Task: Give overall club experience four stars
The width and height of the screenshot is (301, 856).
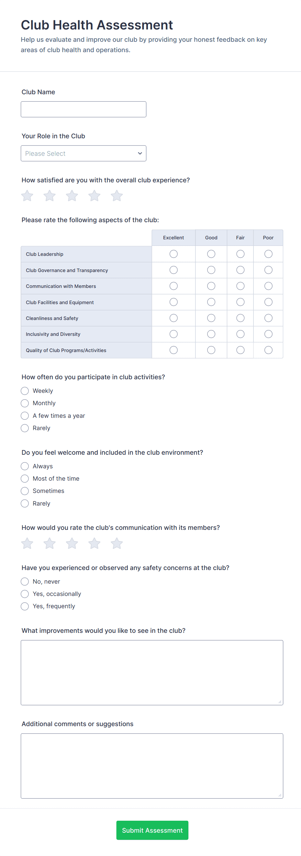Action: point(95,196)
